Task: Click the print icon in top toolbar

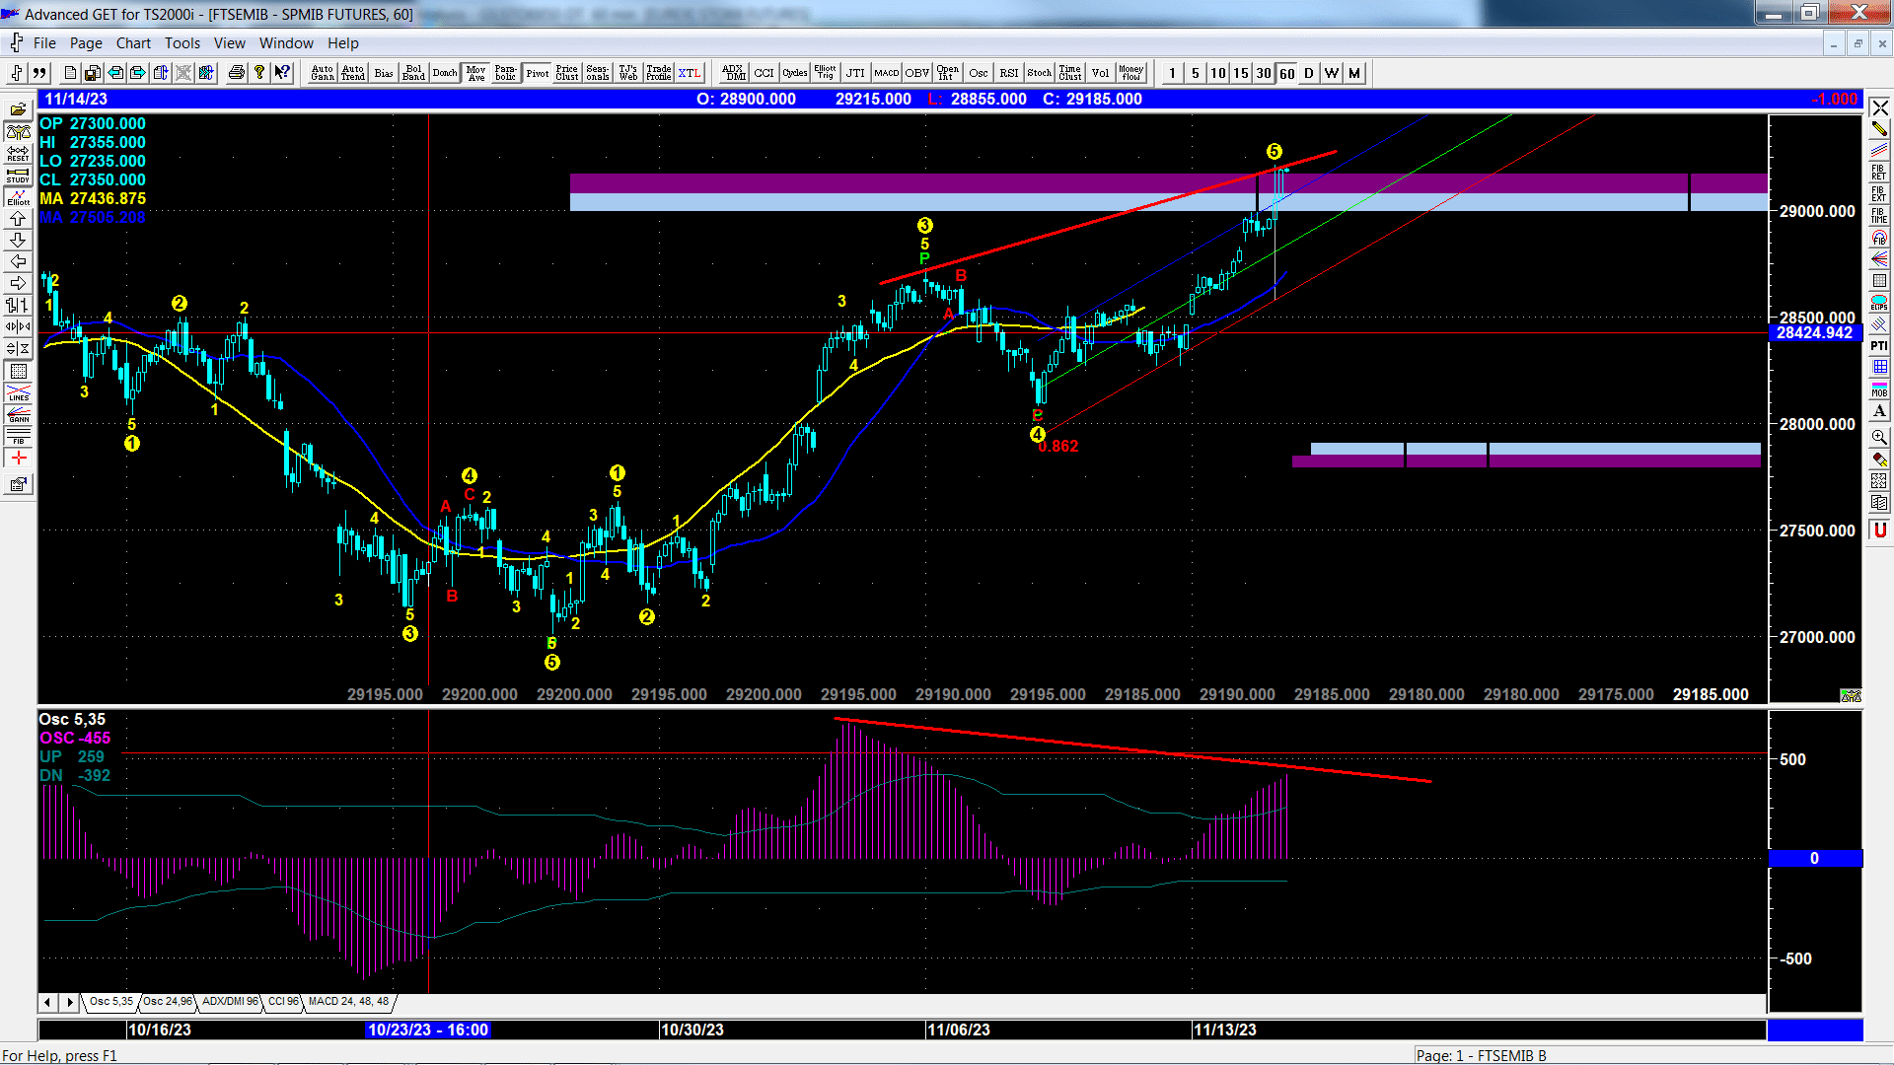Action: (x=236, y=73)
